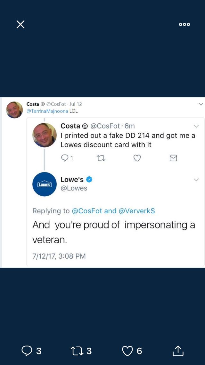Expand chevron at top-right of Costa's outer tweet
This screenshot has height=365, width=205.
coord(201,104)
